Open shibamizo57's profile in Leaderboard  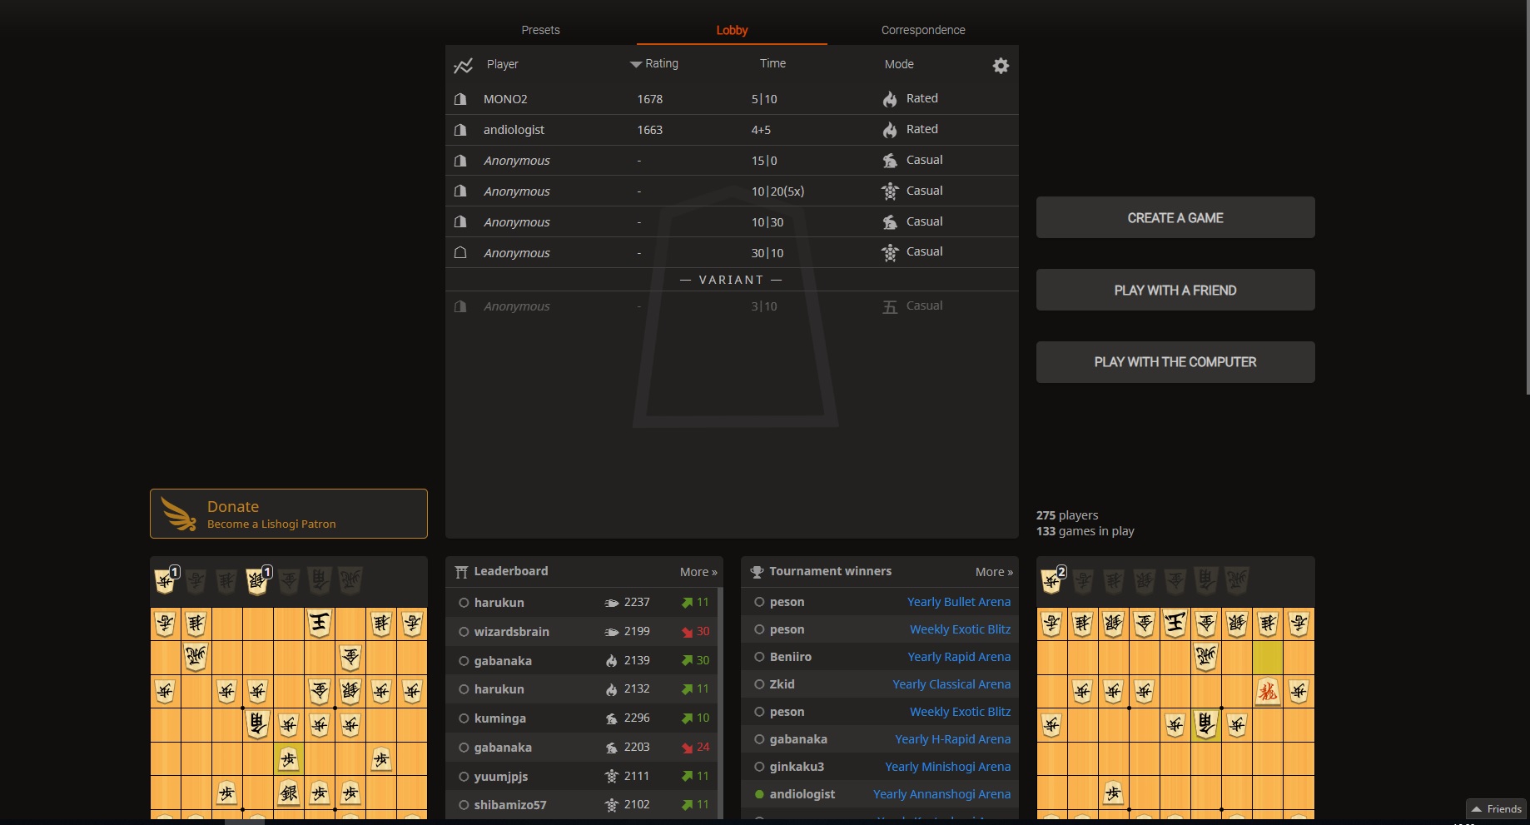pyautogui.click(x=510, y=805)
